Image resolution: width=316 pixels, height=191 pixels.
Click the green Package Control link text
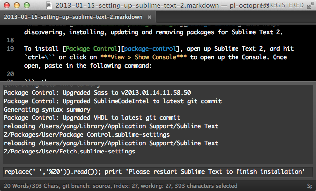(91, 49)
